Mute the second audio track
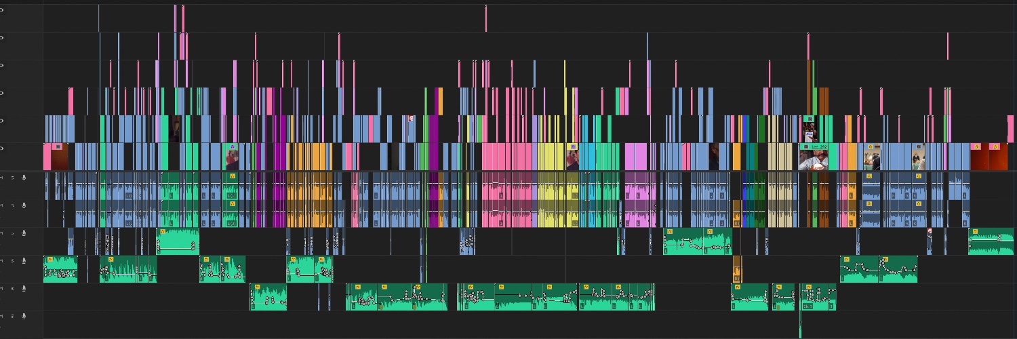This screenshot has width=1017, height=339. (2, 205)
